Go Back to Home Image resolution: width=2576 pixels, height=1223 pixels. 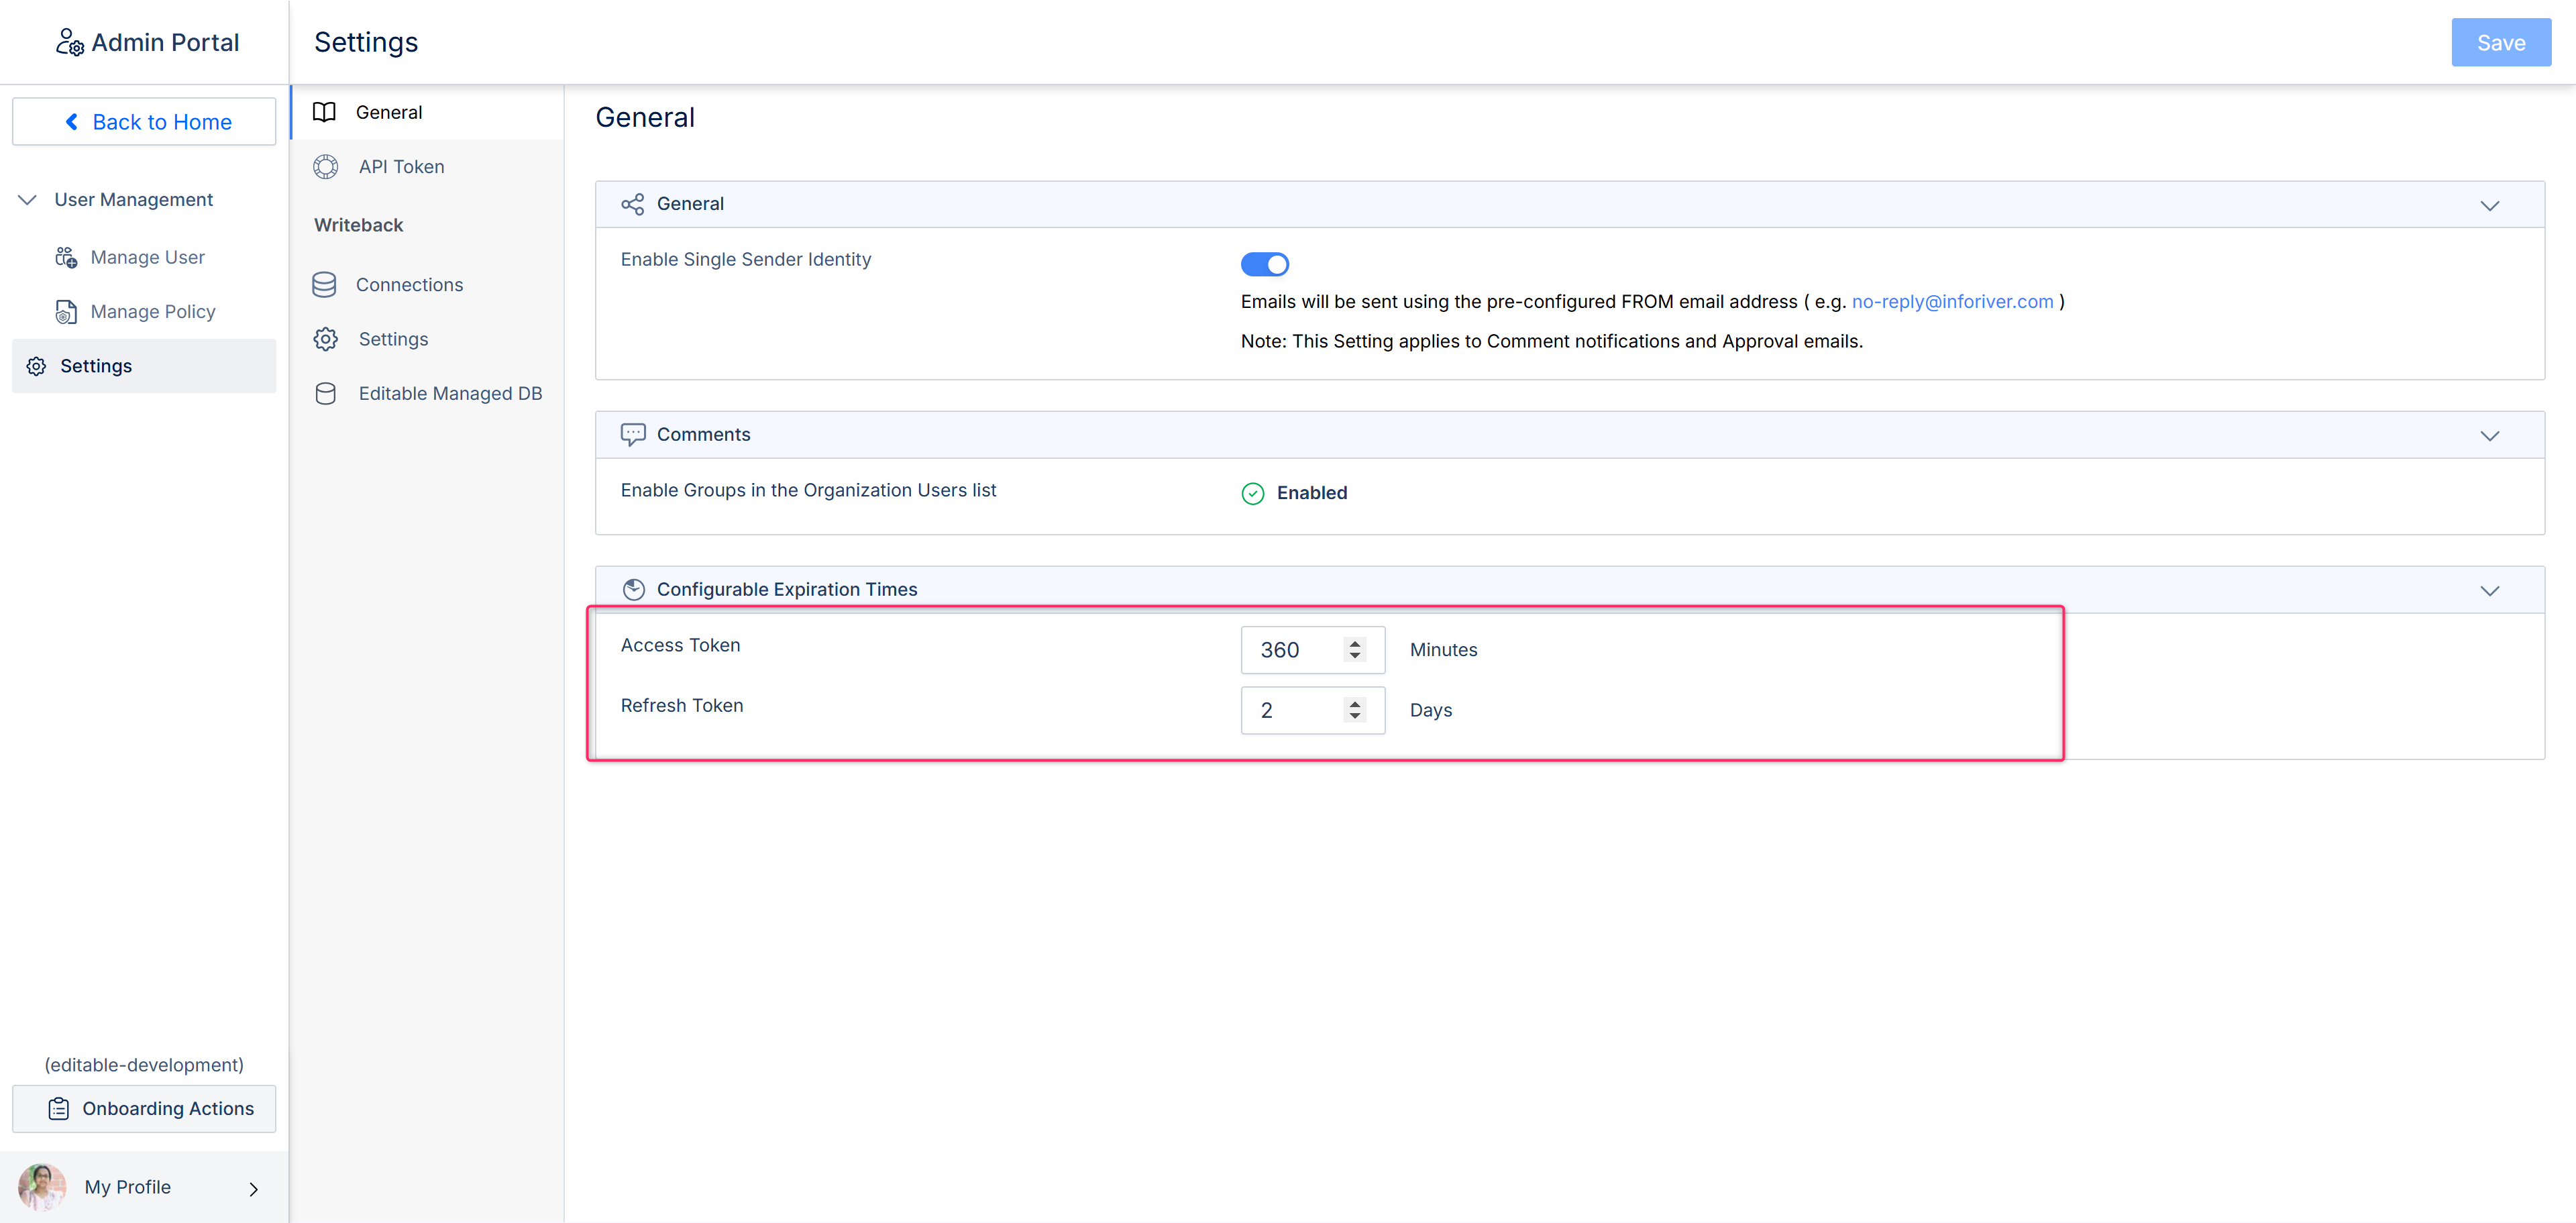[145, 122]
